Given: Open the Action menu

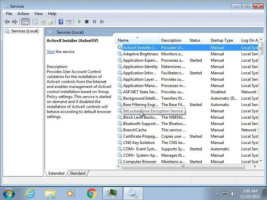Looking at the screenshot, I should point(23,14).
